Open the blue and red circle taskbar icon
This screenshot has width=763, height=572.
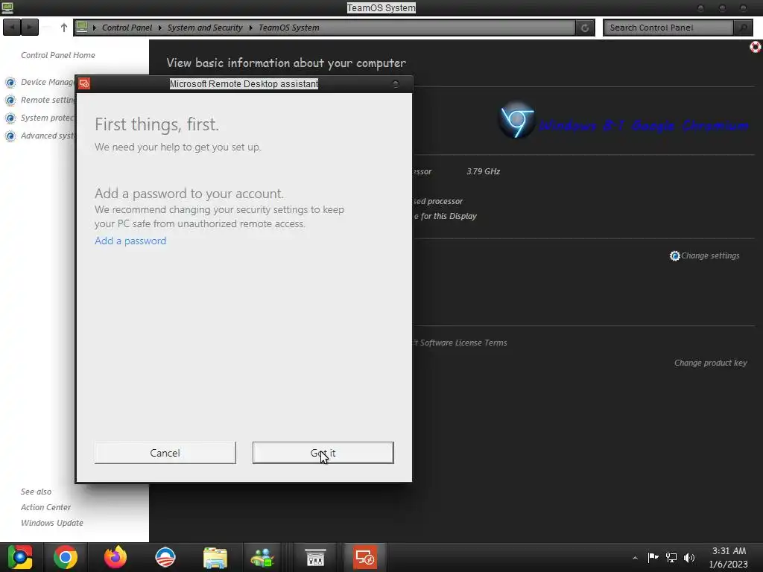click(165, 557)
